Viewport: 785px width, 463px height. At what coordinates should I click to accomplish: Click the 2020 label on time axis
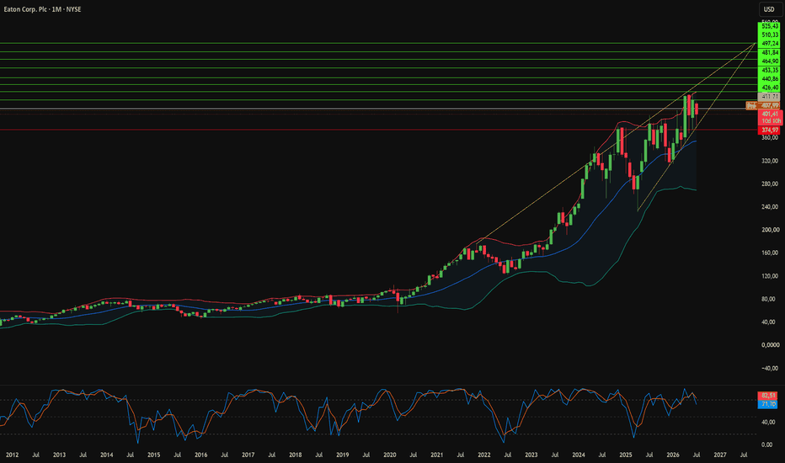(389, 455)
